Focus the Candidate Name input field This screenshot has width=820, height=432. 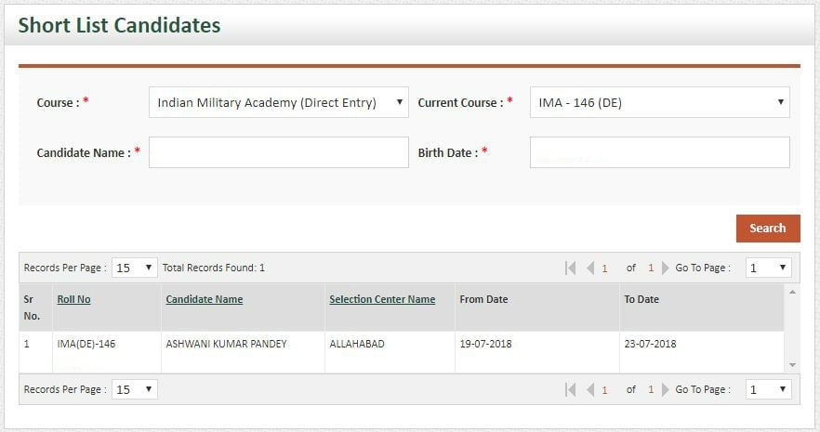tap(279, 152)
